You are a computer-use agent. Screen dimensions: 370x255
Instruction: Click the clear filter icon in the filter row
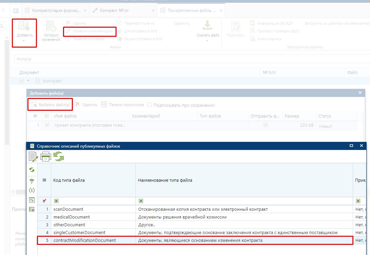pos(44,201)
